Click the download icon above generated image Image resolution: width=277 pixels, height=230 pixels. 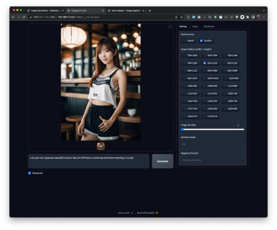(x=170, y=27)
